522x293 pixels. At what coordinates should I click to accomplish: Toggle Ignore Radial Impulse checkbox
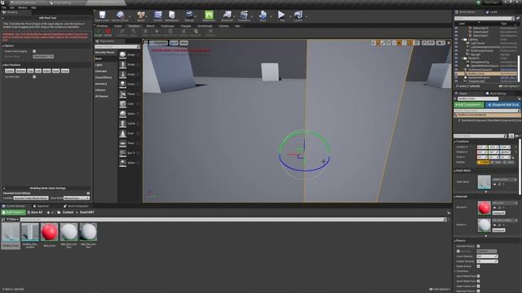click(479, 276)
